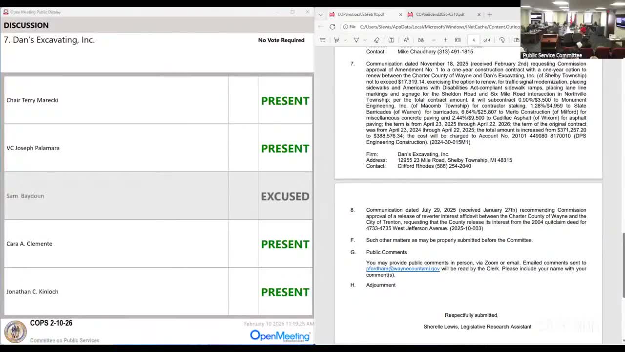Minimize the Open Meeting Public Display window

(x=277, y=12)
